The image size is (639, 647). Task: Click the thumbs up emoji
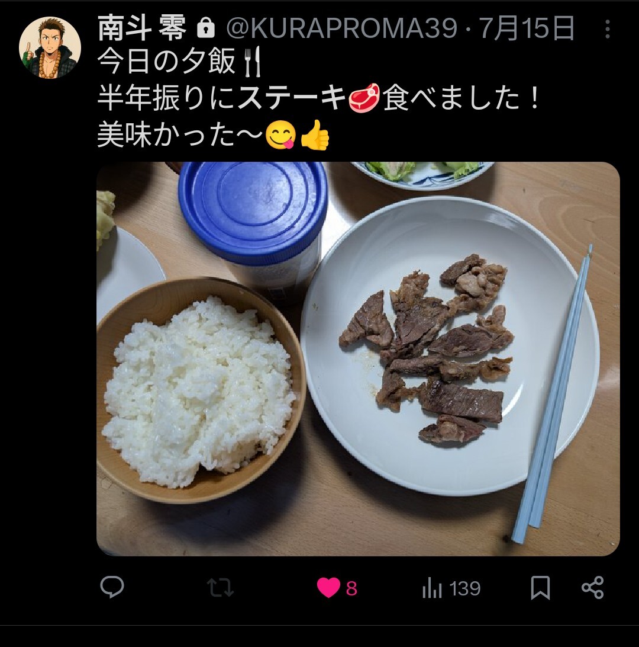coord(315,135)
